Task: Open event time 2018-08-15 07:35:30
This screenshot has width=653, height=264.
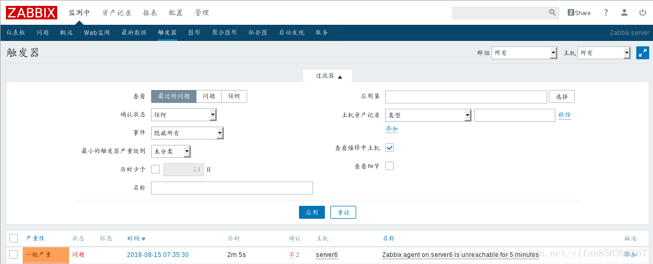Action: click(x=158, y=255)
